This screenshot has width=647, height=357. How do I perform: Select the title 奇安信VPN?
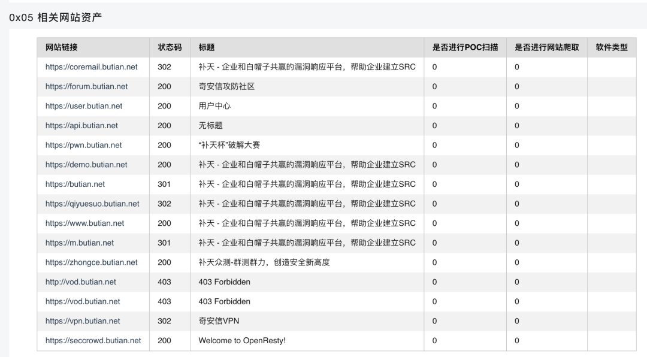coord(219,321)
